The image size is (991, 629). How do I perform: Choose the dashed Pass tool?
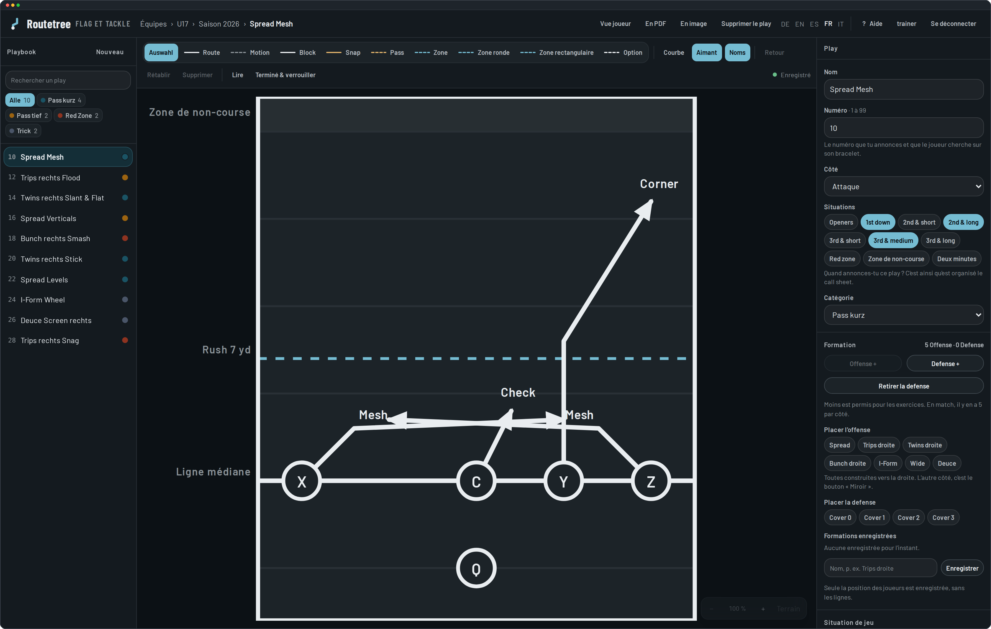387,53
